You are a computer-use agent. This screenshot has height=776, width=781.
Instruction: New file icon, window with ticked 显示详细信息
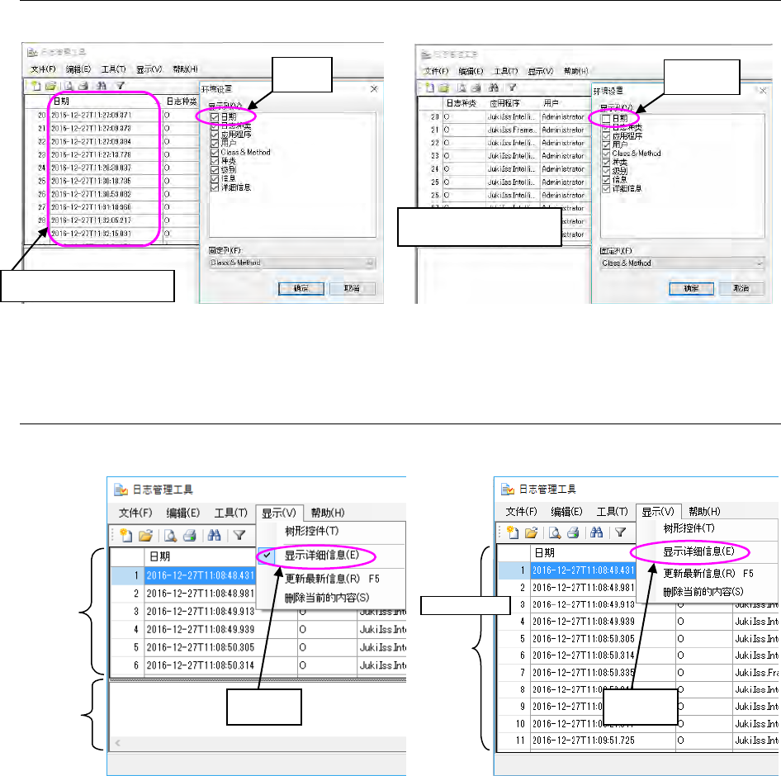pos(126,536)
